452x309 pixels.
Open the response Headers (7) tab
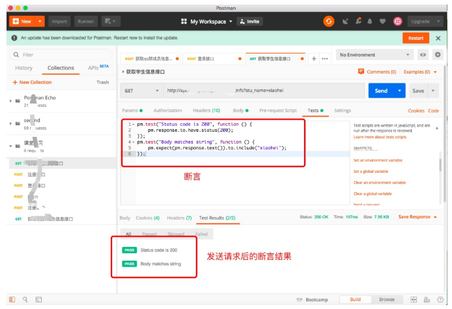coord(179,218)
